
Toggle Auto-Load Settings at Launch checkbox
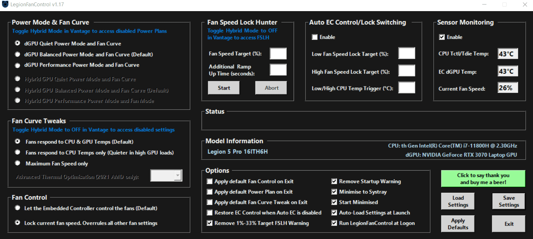[334, 213]
